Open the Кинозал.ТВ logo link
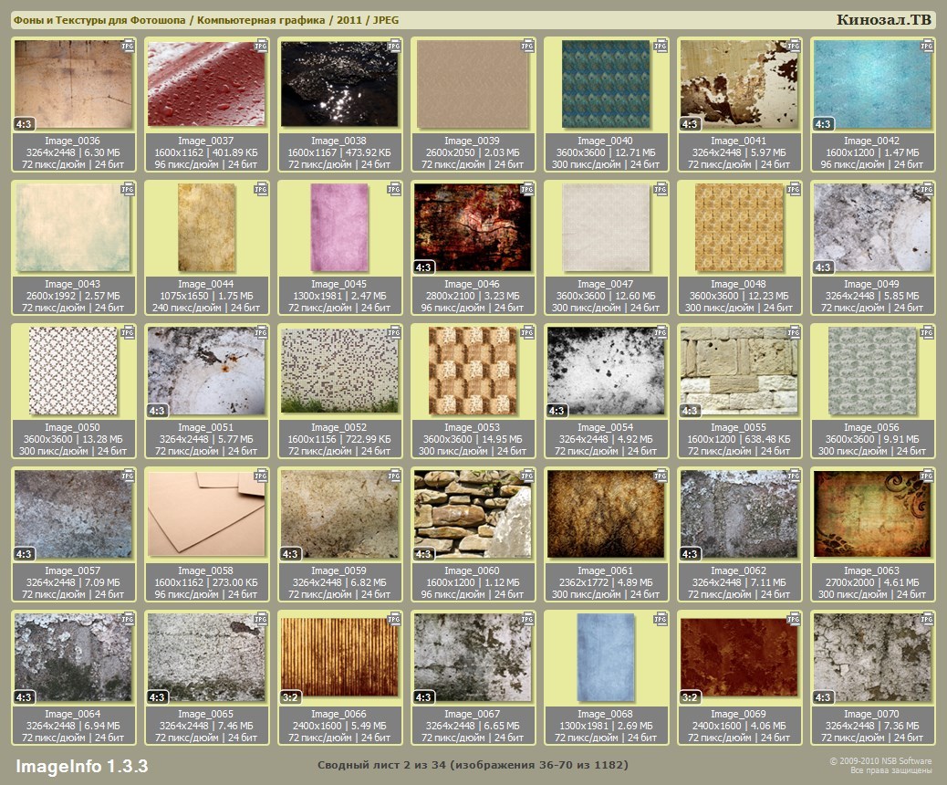Screen dimensions: 947x785 click(883, 19)
